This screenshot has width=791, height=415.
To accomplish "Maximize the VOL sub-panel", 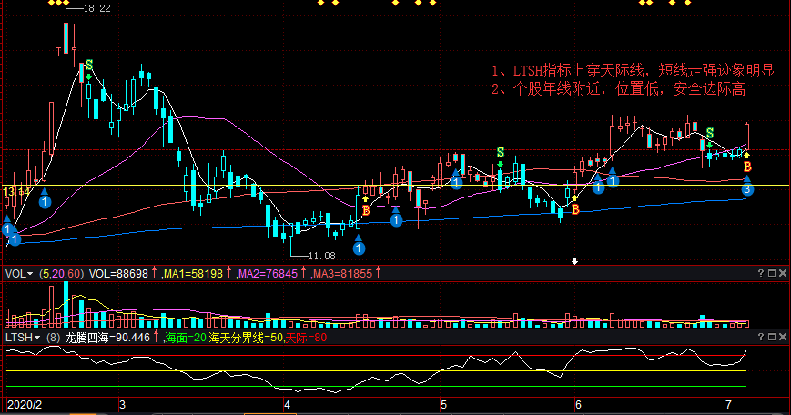I will point(770,273).
